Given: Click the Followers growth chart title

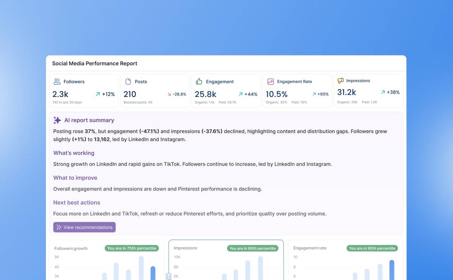Looking at the screenshot, I should pos(71,248).
